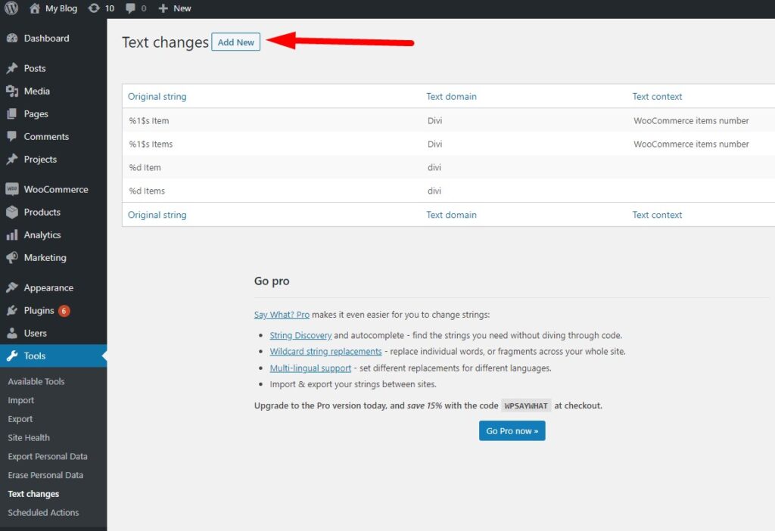Screen dimensions: 775x531
Task: Click the Tools wrench icon
Action: pos(12,356)
